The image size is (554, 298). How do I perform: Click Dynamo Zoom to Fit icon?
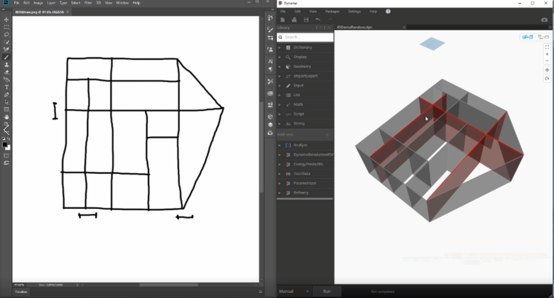pyautogui.click(x=547, y=47)
